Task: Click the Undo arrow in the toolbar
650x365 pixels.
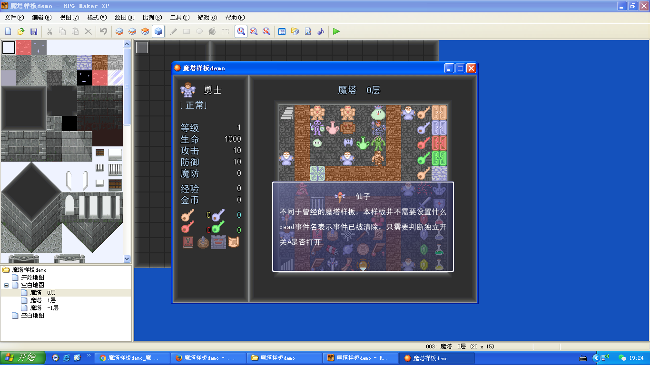Action: tap(103, 31)
